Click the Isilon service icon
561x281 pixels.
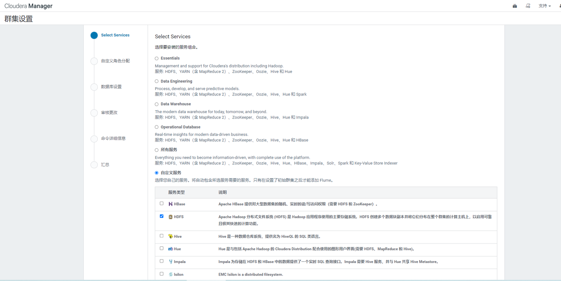(171, 274)
